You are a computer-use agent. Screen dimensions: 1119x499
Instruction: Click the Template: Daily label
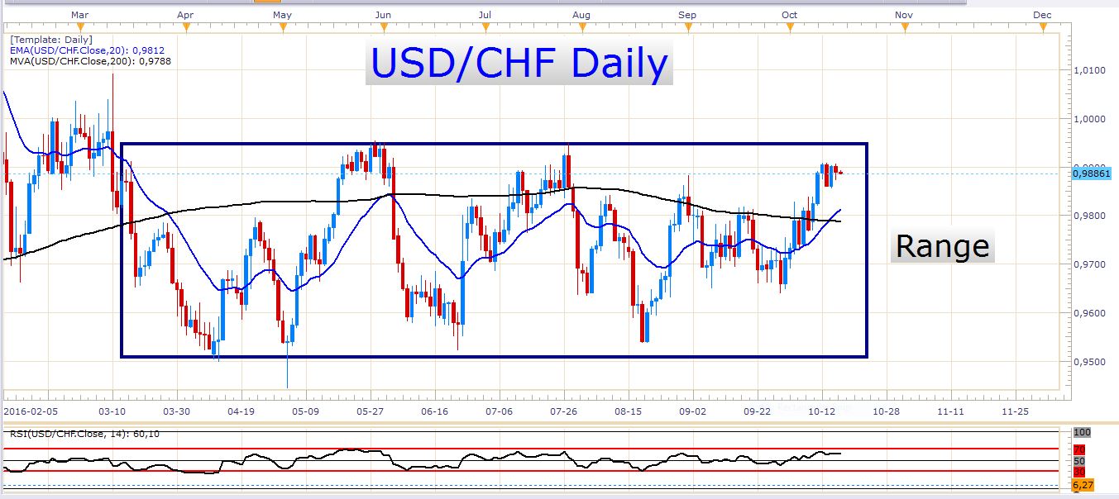[x=51, y=39]
